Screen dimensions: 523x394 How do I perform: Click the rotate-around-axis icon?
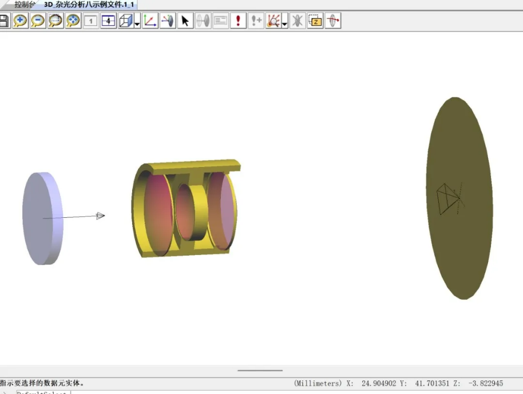[x=333, y=22]
